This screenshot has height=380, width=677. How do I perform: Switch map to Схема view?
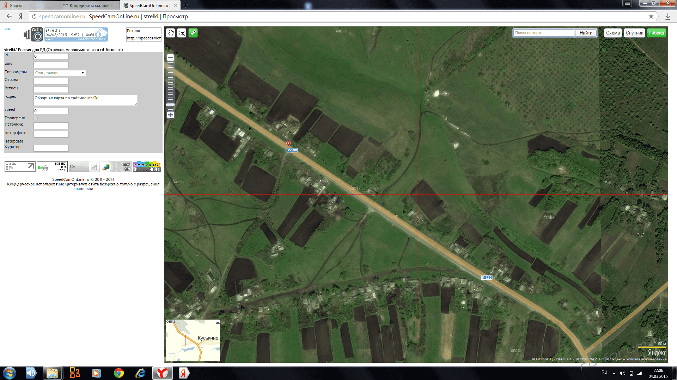[x=613, y=33]
